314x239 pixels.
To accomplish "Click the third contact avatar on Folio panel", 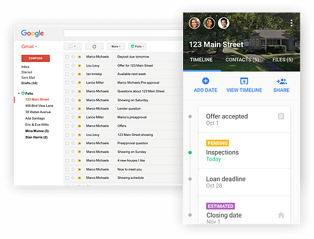I will (224, 23).
